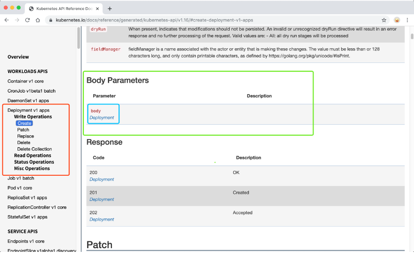Click the 200 response code
Image resolution: width=414 pixels, height=253 pixels.
[93, 173]
